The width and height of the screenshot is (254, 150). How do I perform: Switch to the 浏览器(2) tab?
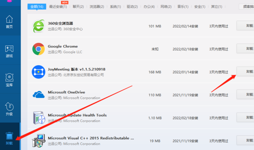pos(97,7)
